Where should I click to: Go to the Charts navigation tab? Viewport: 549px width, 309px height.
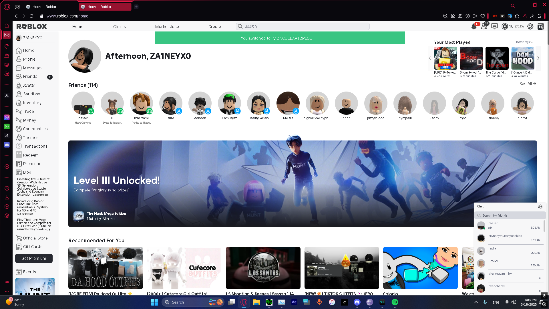point(119,27)
